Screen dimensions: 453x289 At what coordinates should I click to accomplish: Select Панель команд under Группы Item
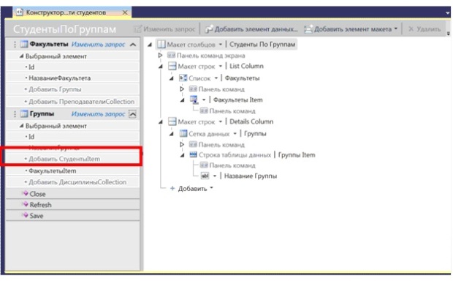click(x=232, y=165)
